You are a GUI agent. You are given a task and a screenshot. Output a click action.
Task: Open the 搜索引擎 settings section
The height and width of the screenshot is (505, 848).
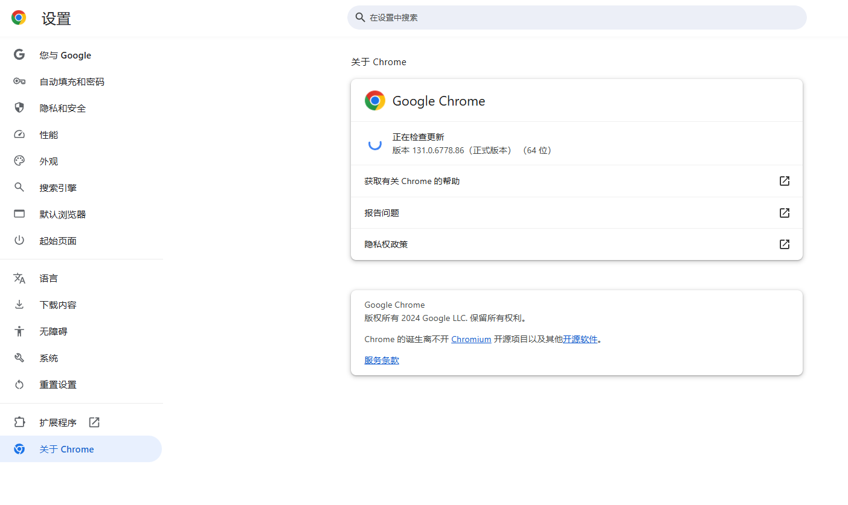pos(81,188)
